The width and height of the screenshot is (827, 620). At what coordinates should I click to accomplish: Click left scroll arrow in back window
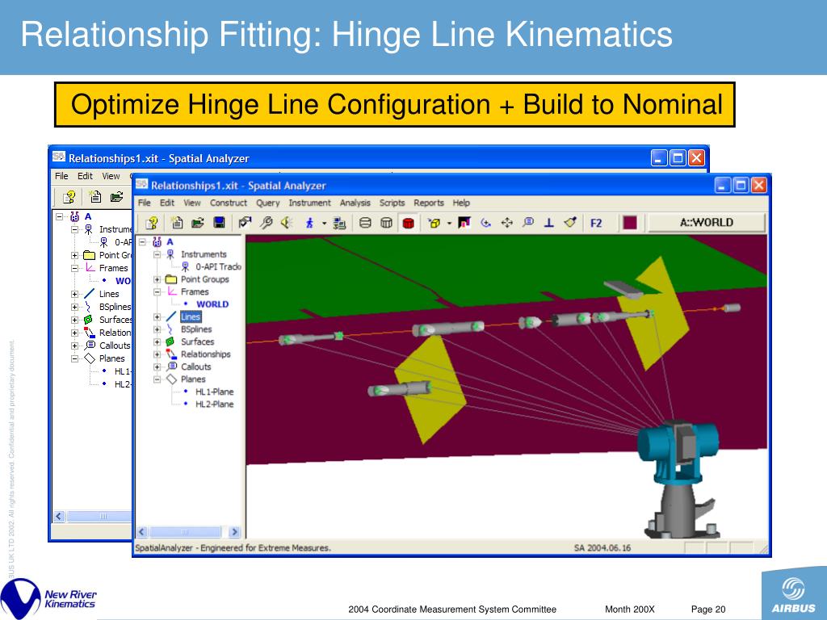coord(59,516)
